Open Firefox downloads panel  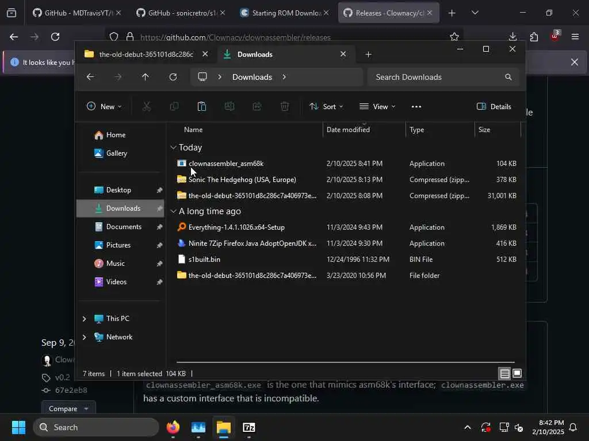pyautogui.click(x=512, y=37)
